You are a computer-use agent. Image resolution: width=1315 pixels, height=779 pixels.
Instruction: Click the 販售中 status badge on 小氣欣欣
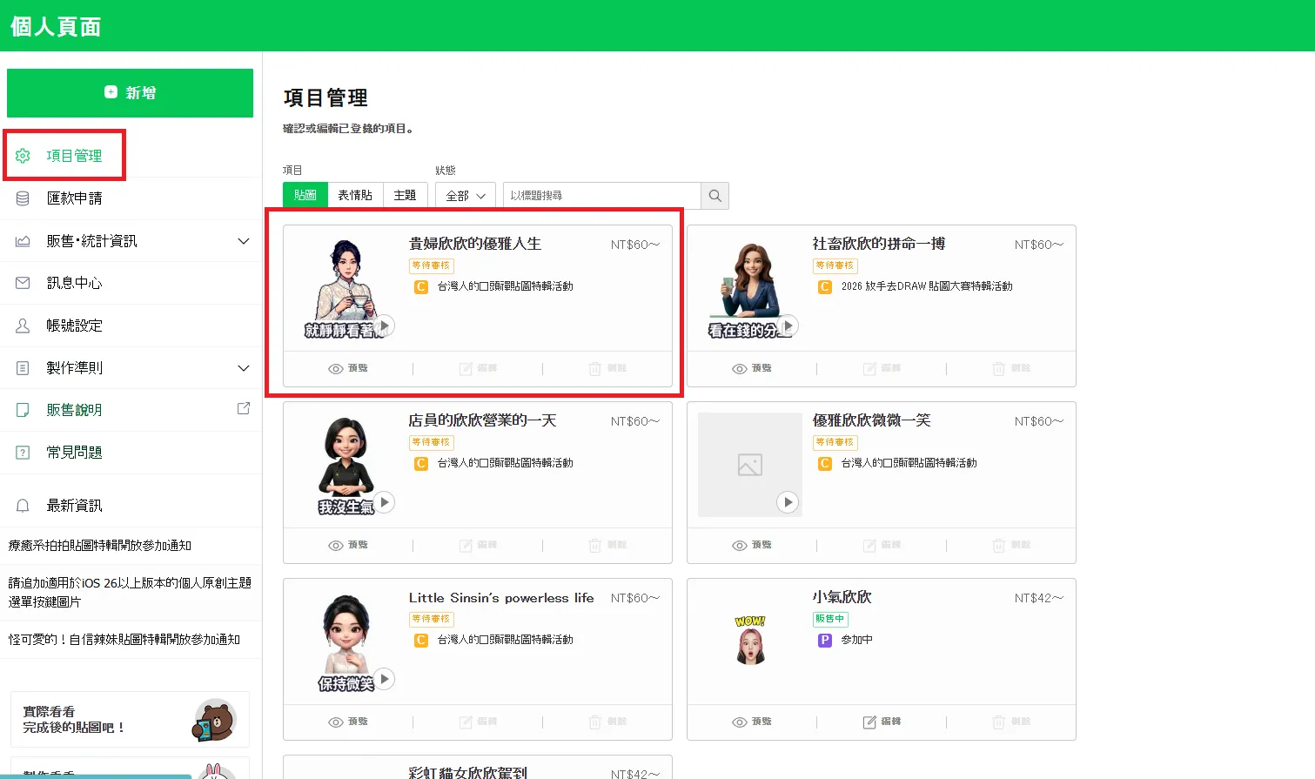[830, 619]
